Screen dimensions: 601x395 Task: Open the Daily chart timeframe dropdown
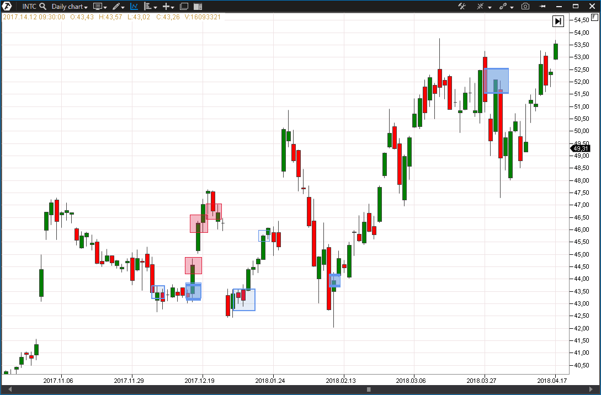[x=70, y=7]
